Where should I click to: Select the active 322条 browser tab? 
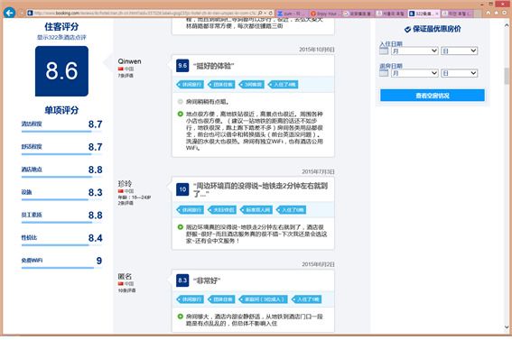[424, 14]
